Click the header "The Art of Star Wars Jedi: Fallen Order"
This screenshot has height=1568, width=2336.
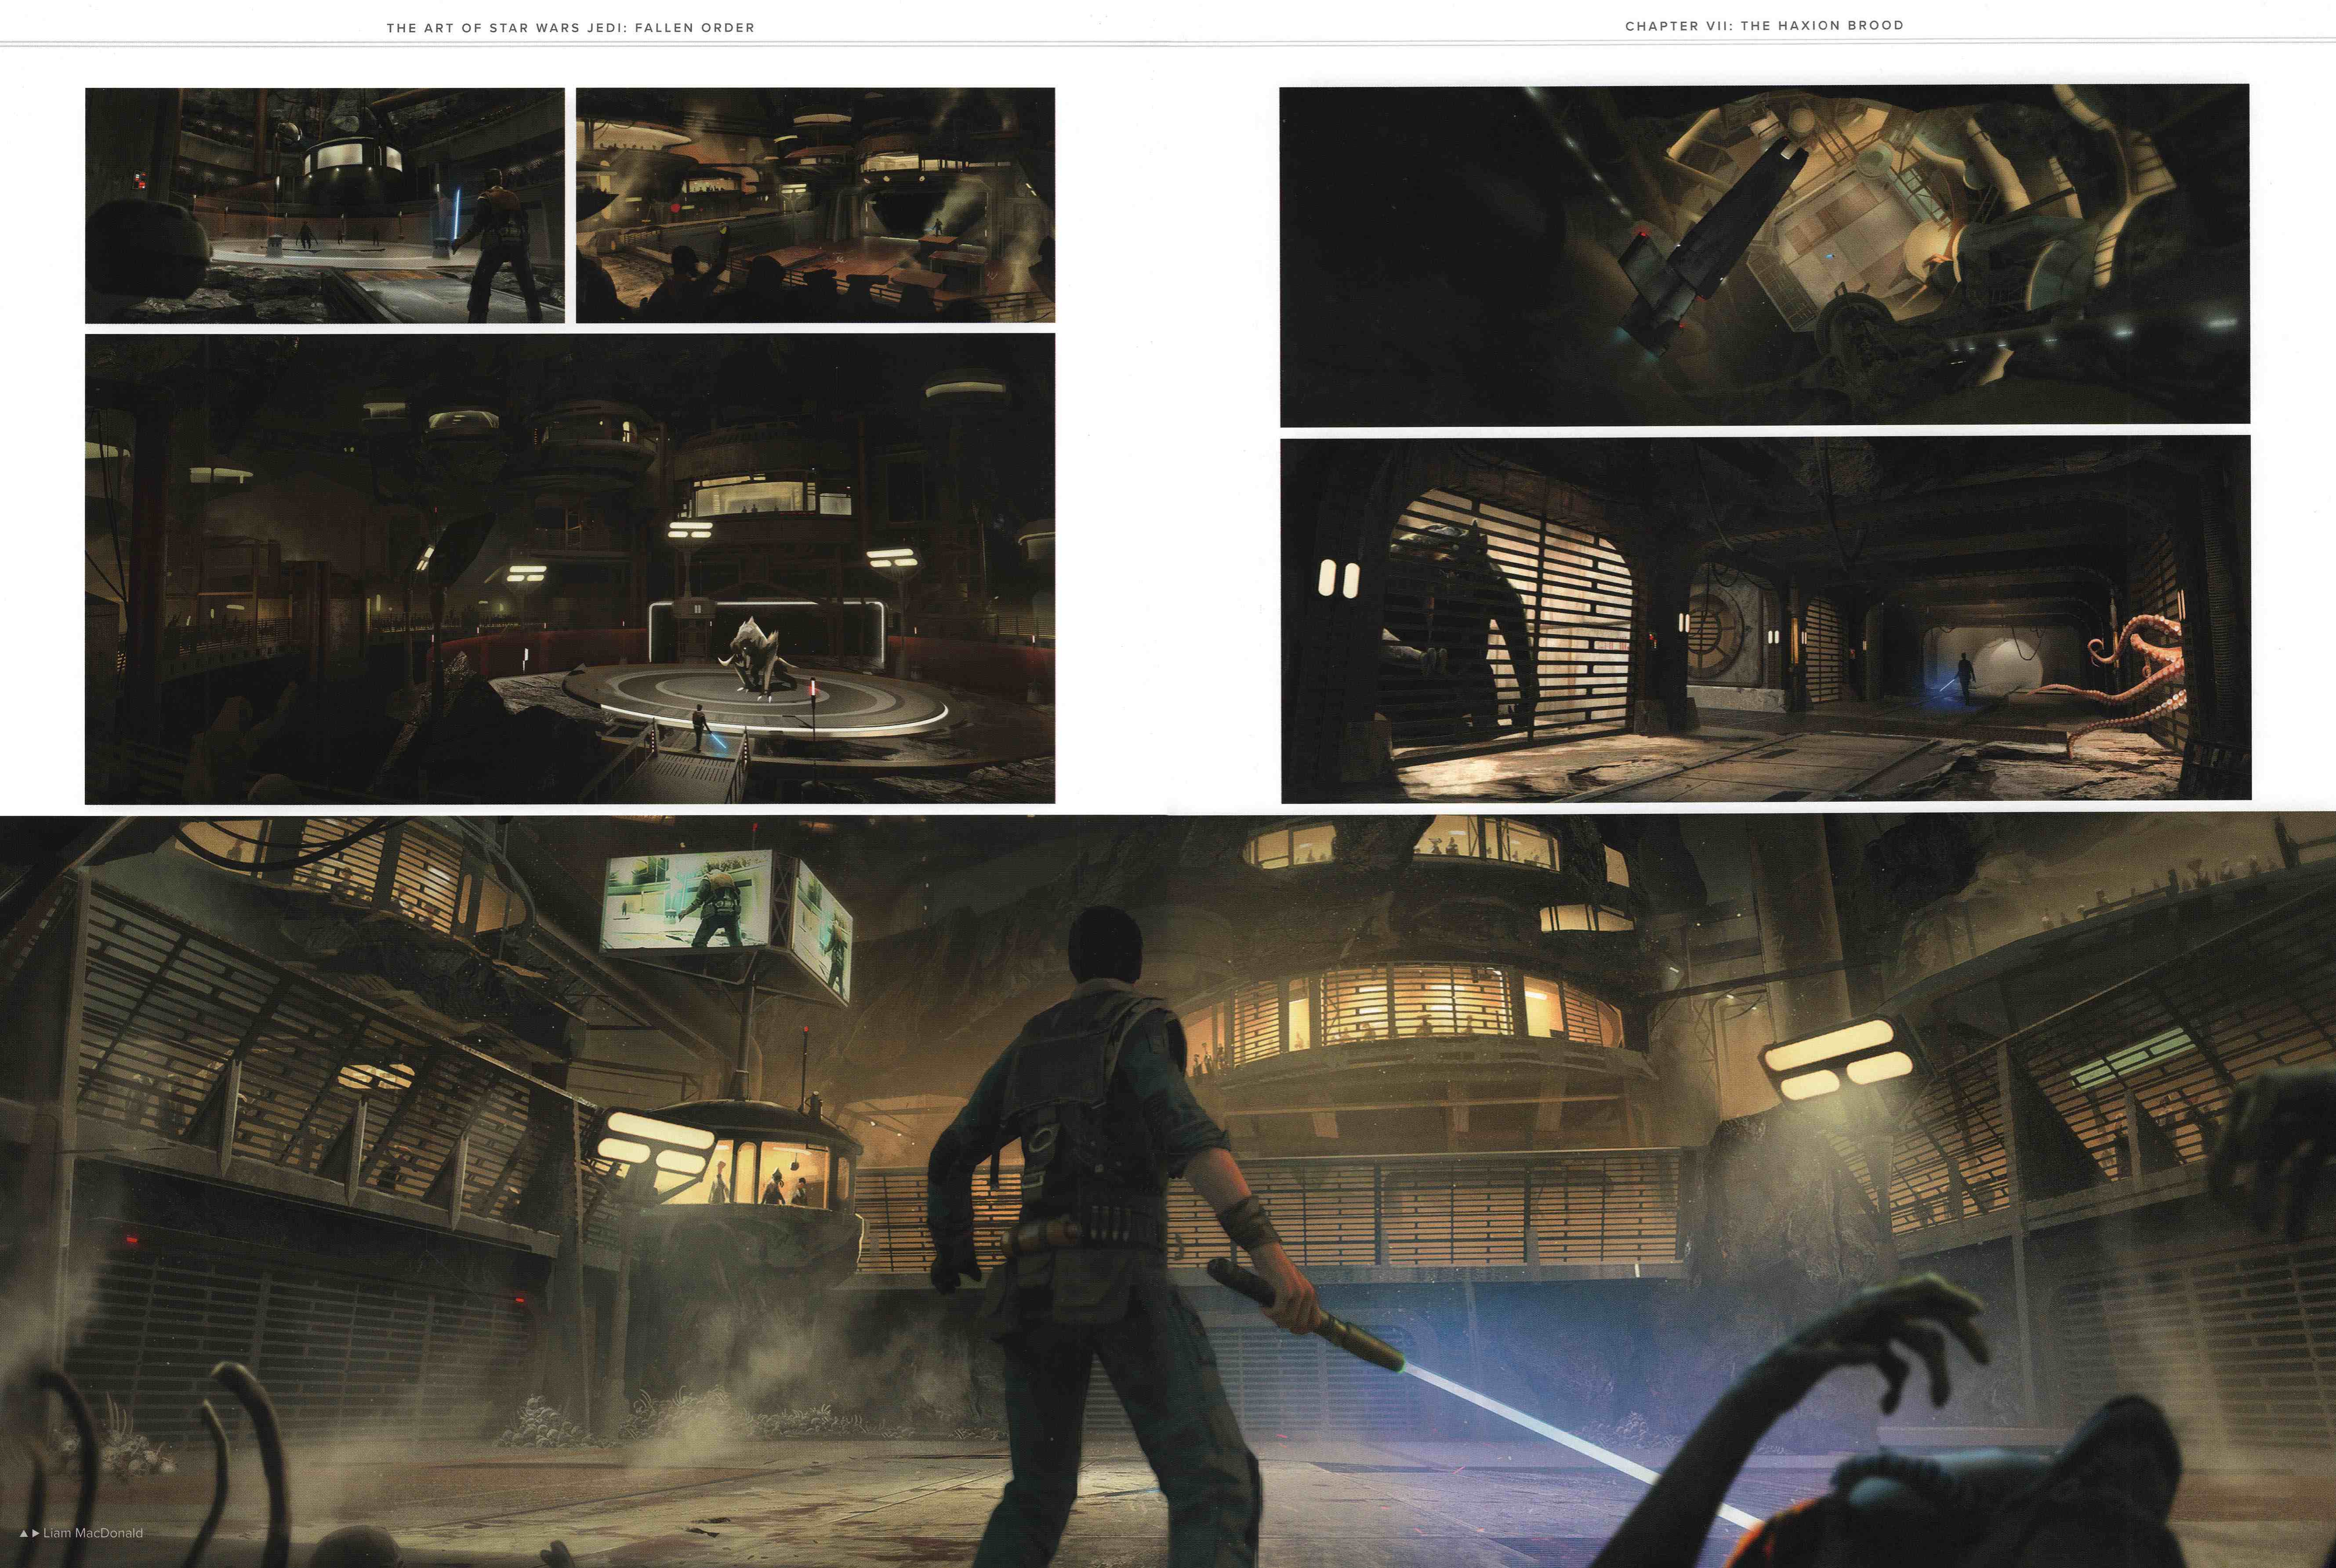click(x=570, y=28)
